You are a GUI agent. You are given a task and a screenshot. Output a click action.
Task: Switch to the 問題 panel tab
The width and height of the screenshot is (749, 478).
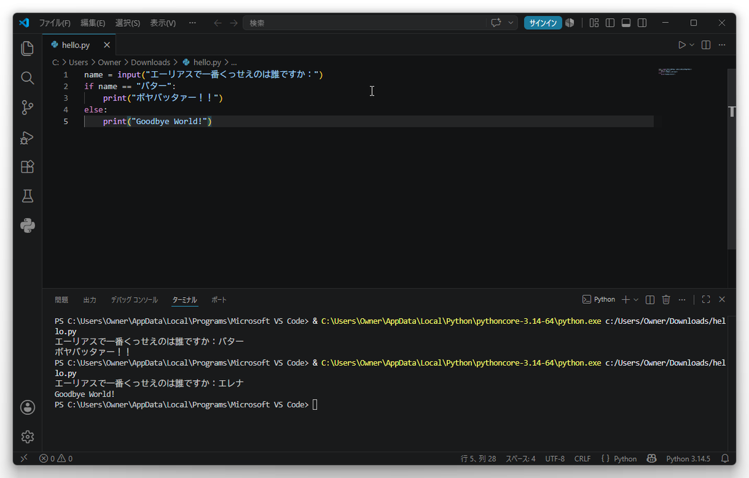[61, 300]
